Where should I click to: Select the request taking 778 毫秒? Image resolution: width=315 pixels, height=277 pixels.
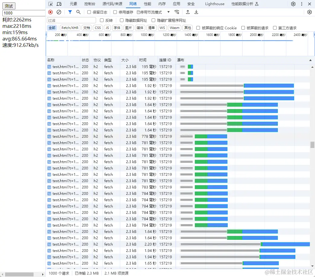click(178, 137)
